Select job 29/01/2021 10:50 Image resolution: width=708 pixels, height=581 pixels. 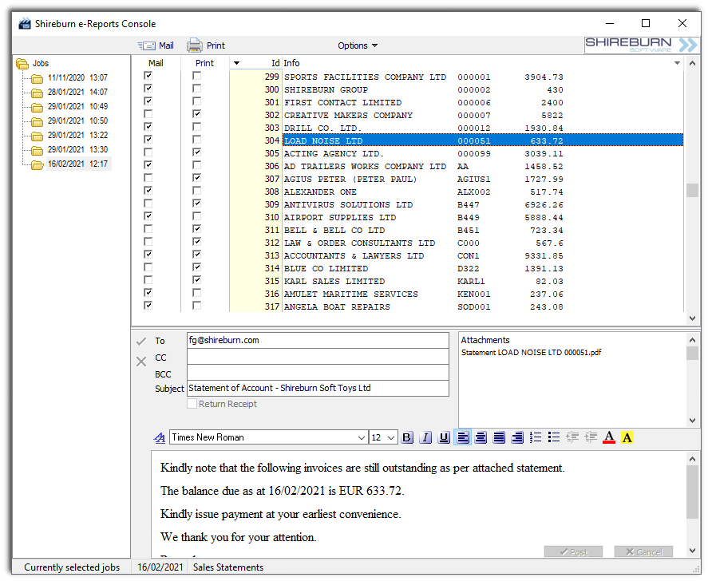tap(77, 121)
